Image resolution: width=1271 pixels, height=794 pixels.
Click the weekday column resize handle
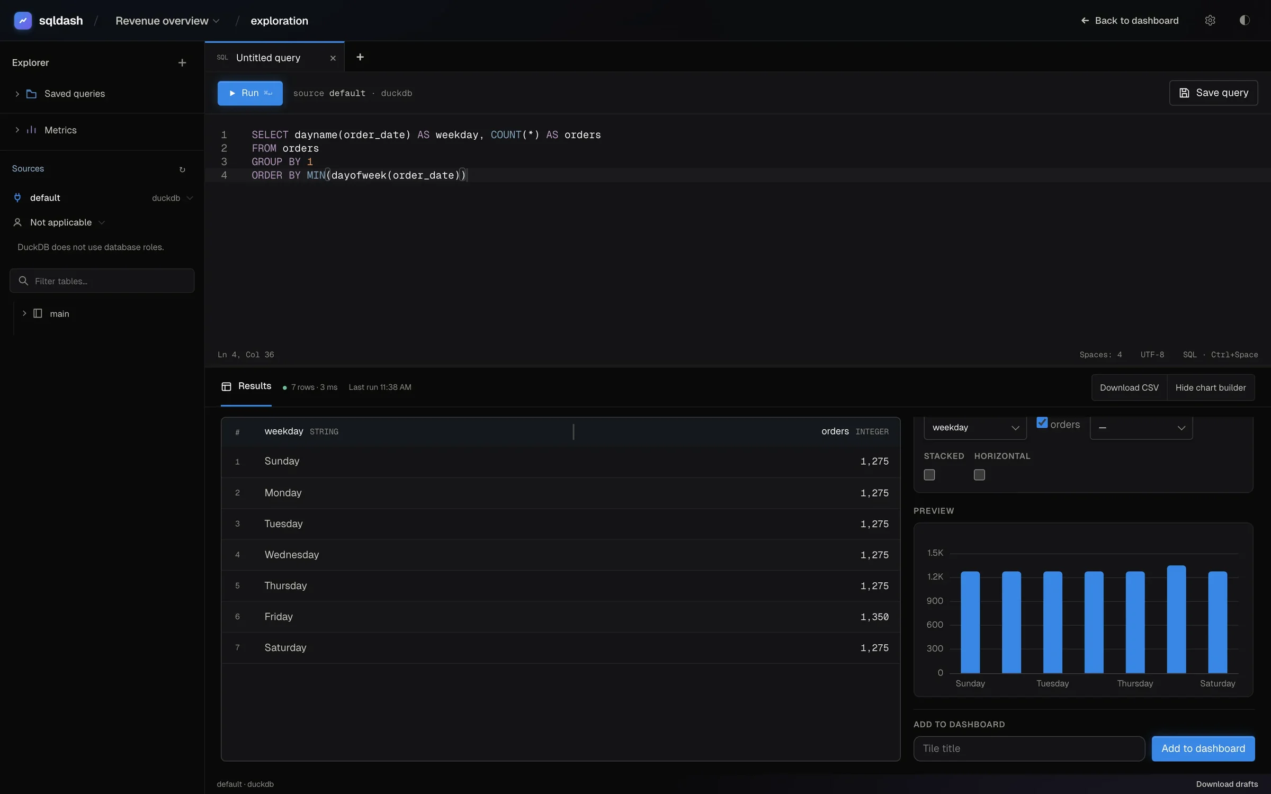coord(574,431)
